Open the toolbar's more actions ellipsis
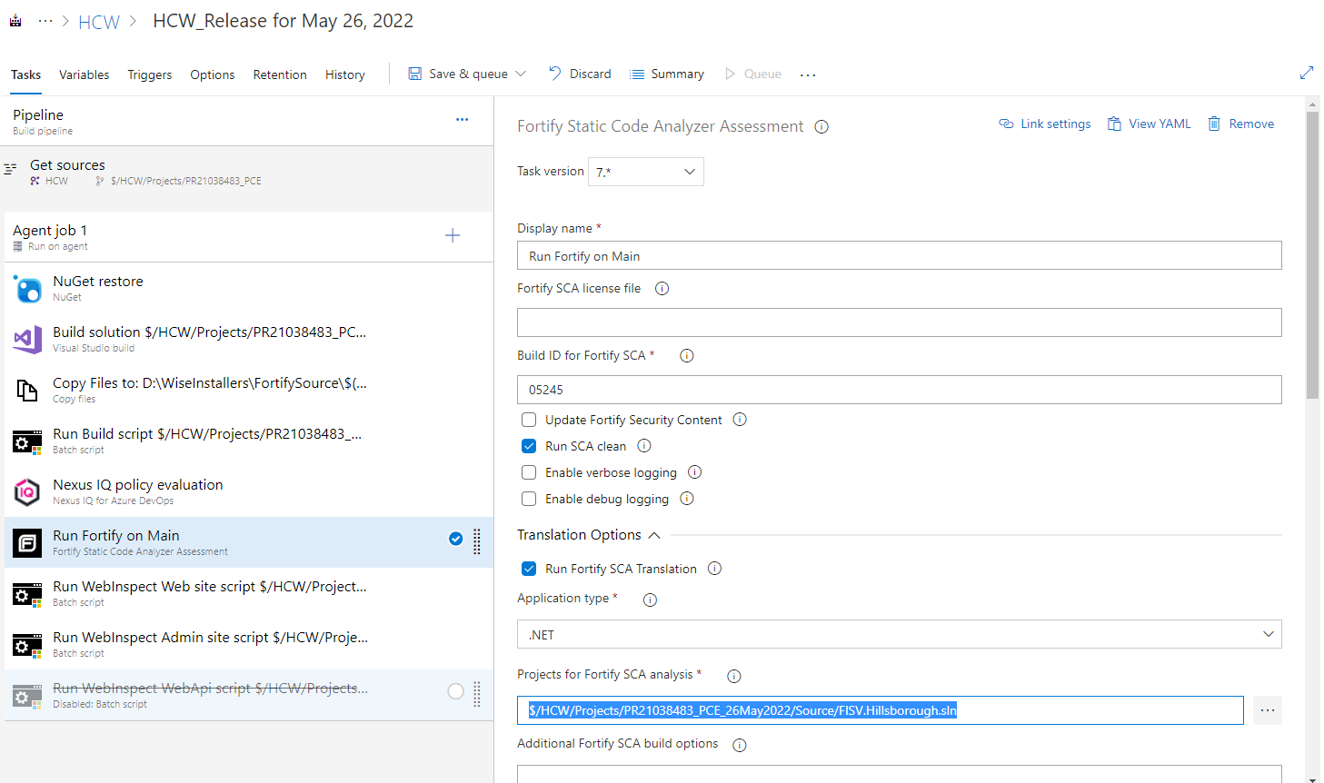Image resolution: width=1324 pixels, height=783 pixels. click(x=808, y=74)
